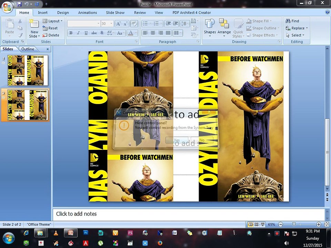The image size is (331, 248).
Task: Toggle Text Shadow formatting
Action: click(x=102, y=33)
